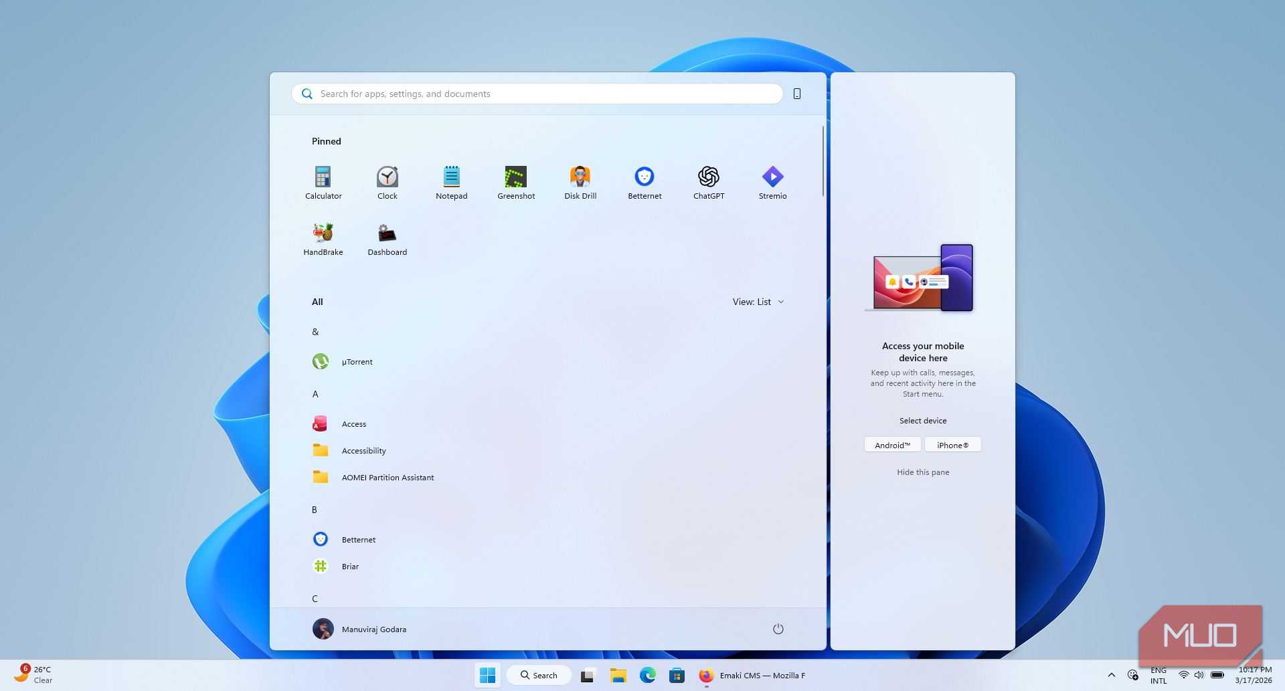Image resolution: width=1285 pixels, height=691 pixels.
Task: Open Wi-Fi network settings in tray
Action: point(1184,675)
